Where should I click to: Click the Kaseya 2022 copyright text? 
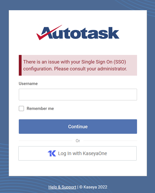[x=95, y=187]
